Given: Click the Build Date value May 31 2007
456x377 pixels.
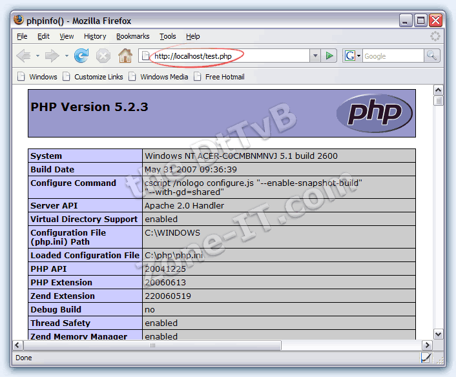Looking at the screenshot, I should tap(191, 170).
